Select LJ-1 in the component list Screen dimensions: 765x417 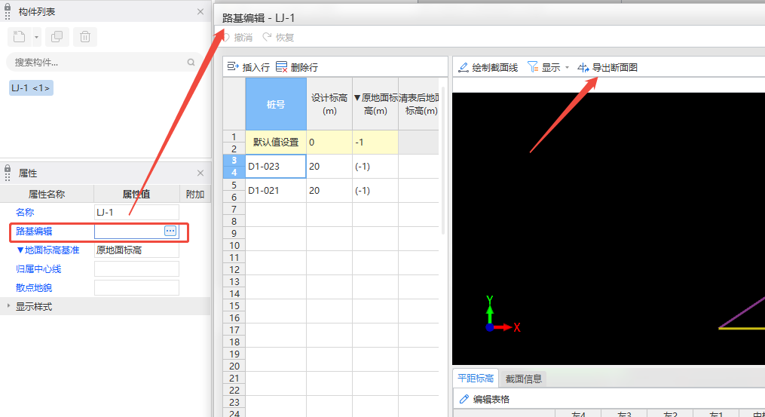point(31,88)
